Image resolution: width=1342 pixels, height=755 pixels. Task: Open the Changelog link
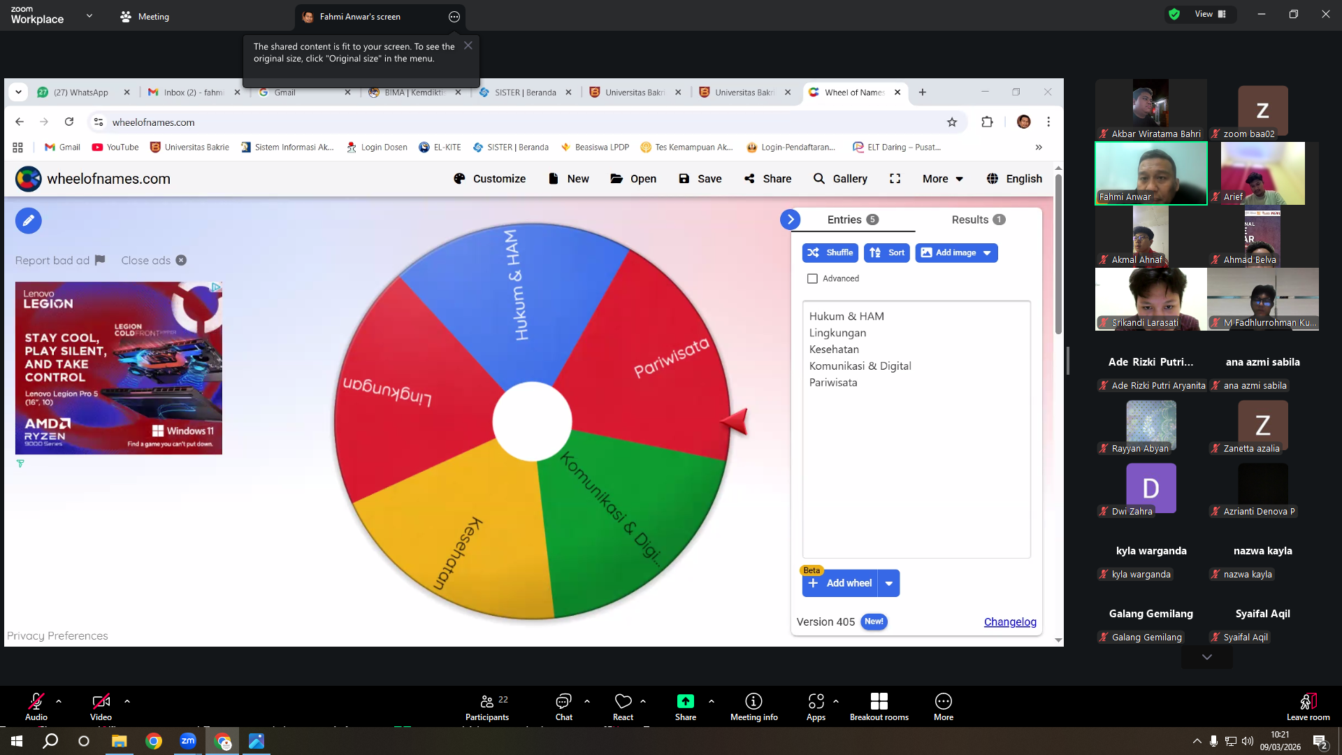pos(1010,622)
